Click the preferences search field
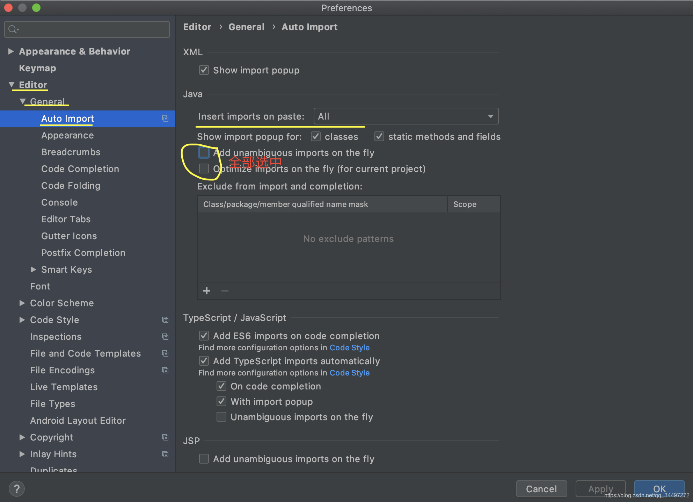 (91, 29)
